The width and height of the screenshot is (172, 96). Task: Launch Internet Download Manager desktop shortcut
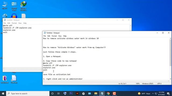tap(23, 6)
